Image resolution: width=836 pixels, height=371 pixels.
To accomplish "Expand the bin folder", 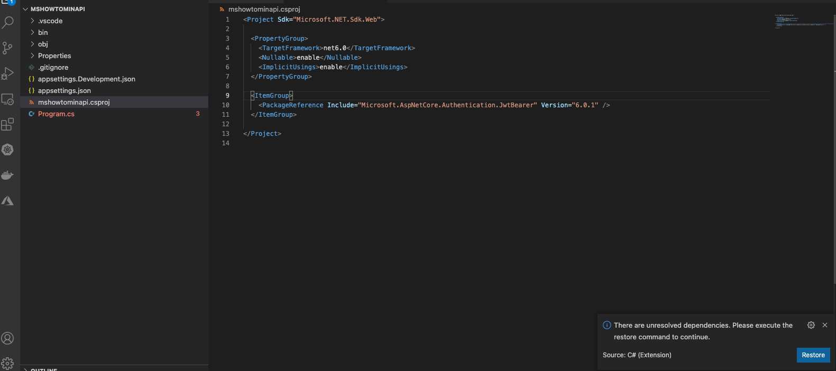I will point(43,33).
